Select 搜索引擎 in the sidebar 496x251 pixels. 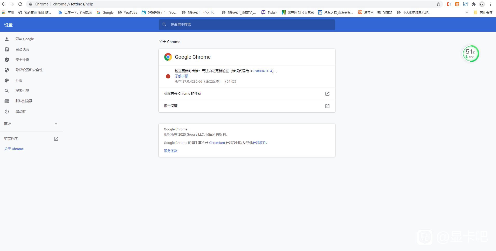coord(22,91)
